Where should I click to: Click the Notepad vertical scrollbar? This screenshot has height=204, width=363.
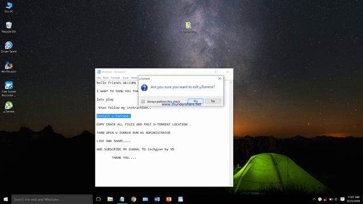pyautogui.click(x=231, y=133)
